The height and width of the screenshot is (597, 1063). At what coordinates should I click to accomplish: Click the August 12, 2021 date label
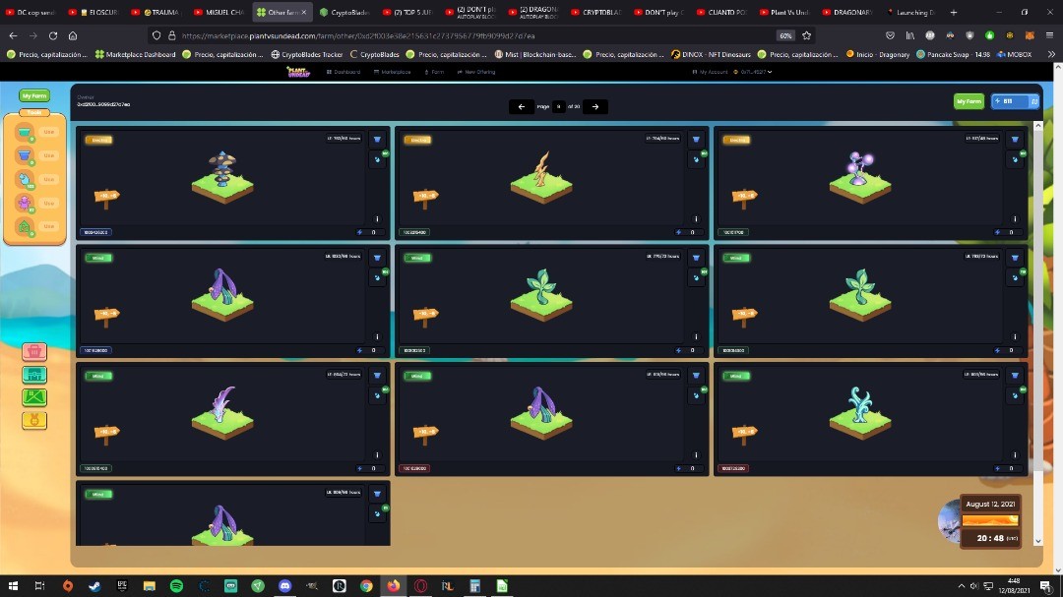point(990,505)
